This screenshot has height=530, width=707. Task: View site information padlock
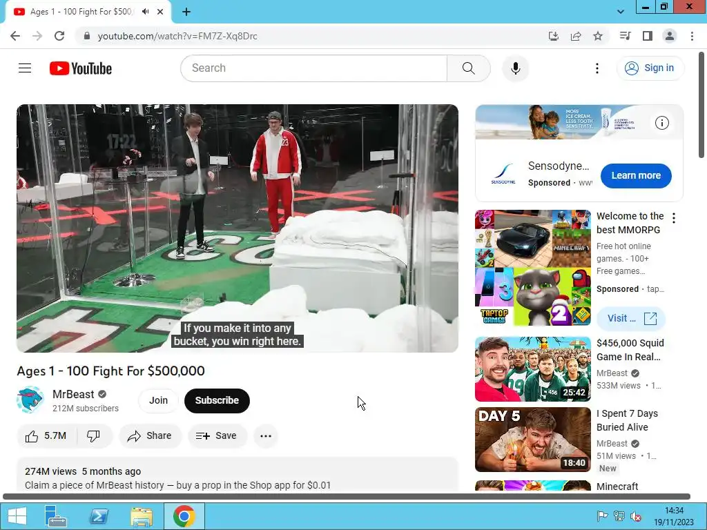(87, 36)
